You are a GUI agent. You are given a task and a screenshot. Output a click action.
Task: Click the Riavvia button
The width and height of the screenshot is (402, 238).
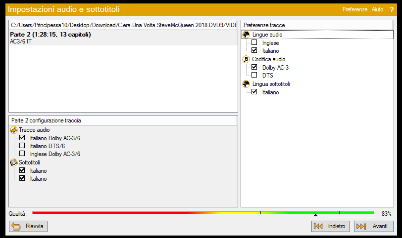pos(28,227)
